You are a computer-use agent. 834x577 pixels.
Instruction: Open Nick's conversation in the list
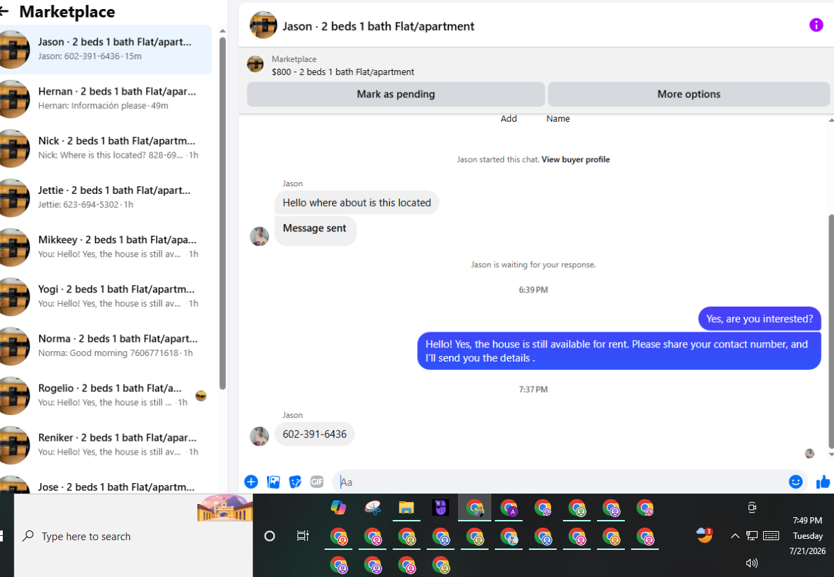106,148
